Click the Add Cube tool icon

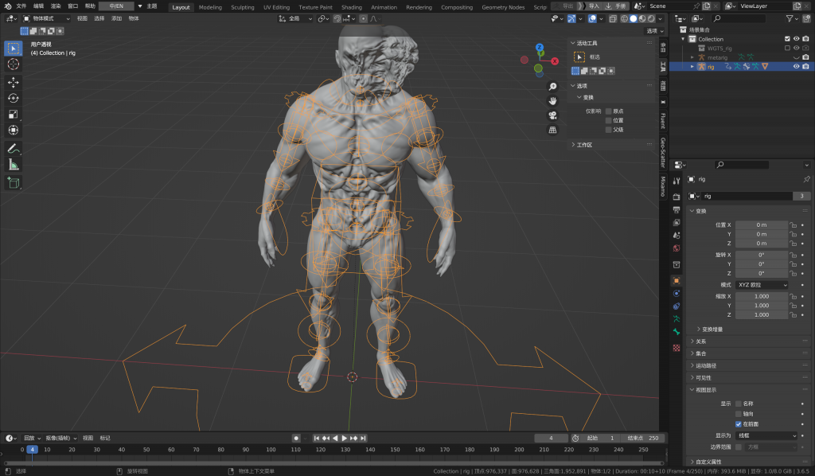pos(14,183)
